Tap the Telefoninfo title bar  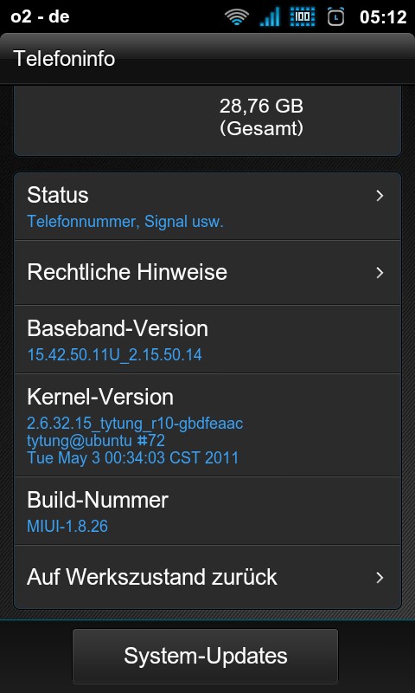[207, 59]
